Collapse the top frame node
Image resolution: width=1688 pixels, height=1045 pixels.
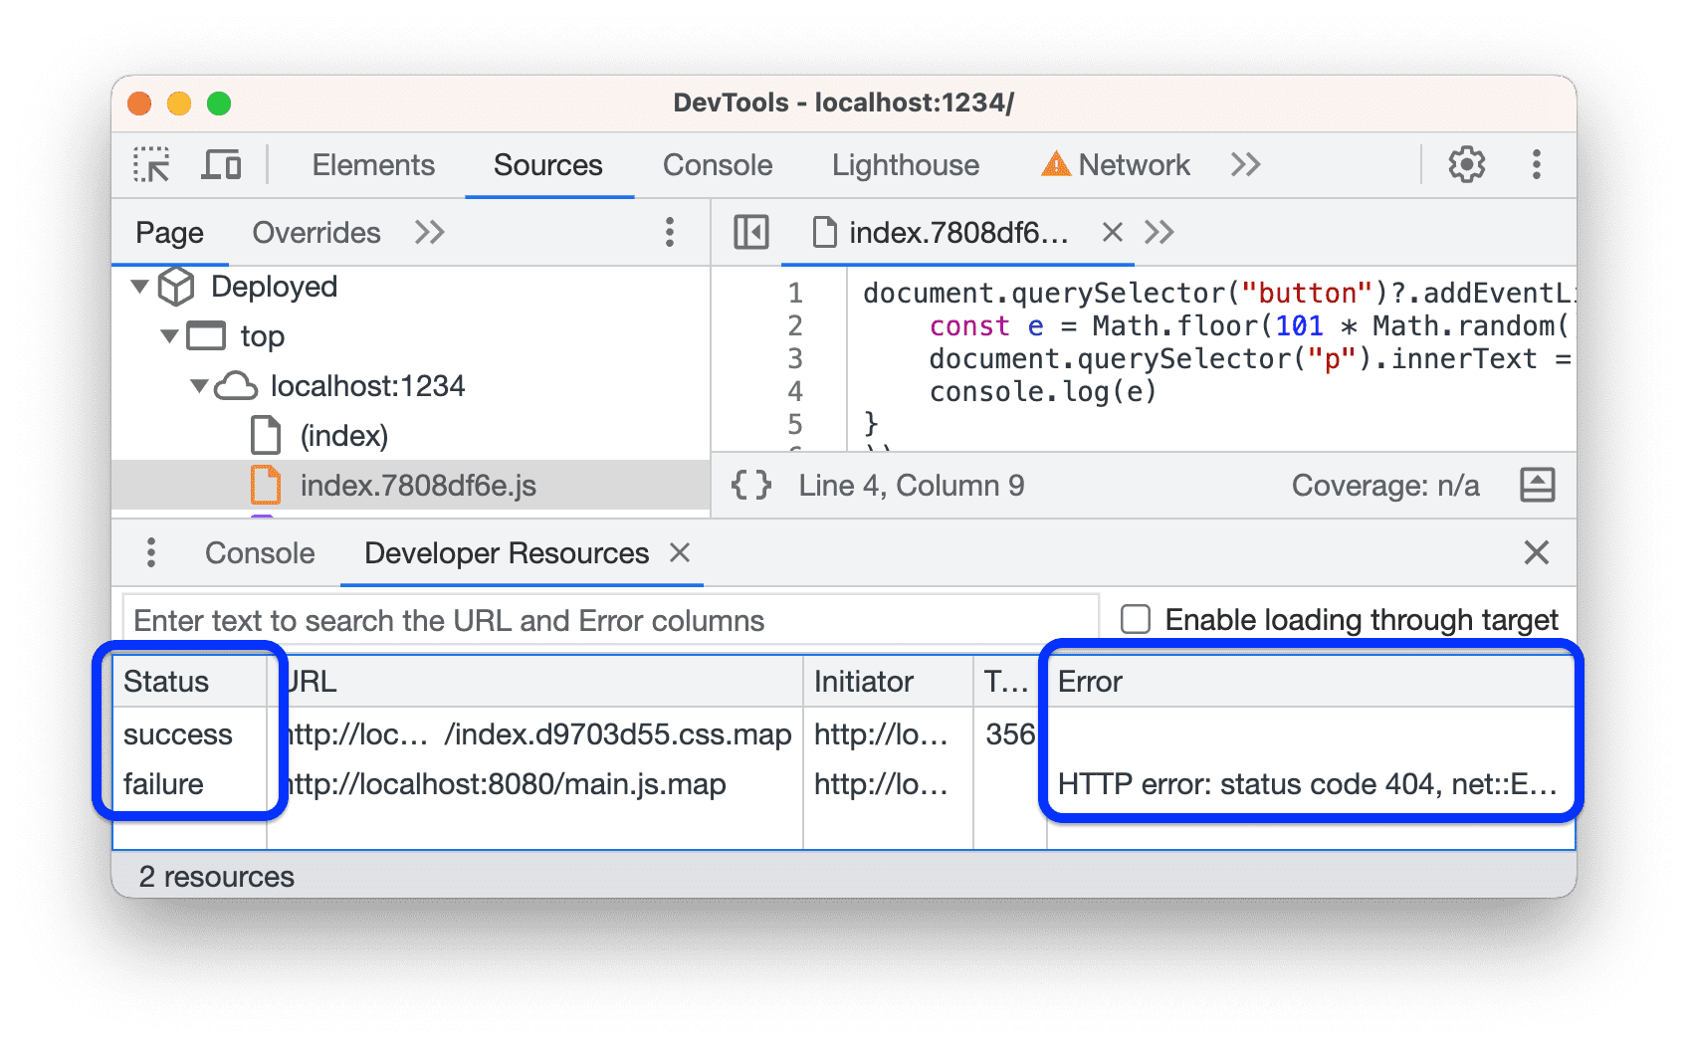(170, 336)
